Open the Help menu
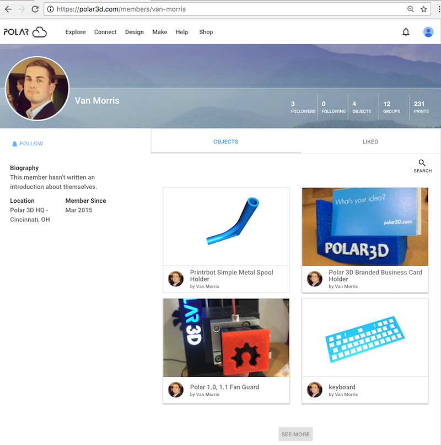This screenshot has width=441, height=445. (x=181, y=32)
